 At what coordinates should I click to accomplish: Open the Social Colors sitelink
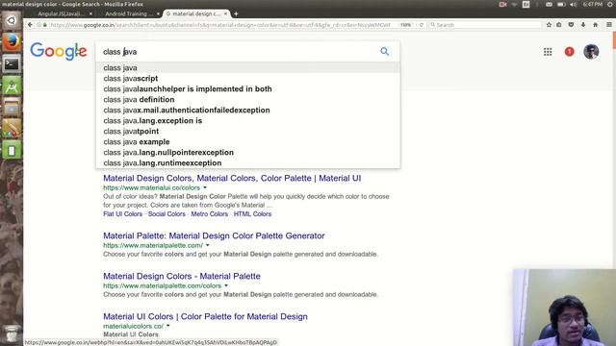(x=167, y=213)
